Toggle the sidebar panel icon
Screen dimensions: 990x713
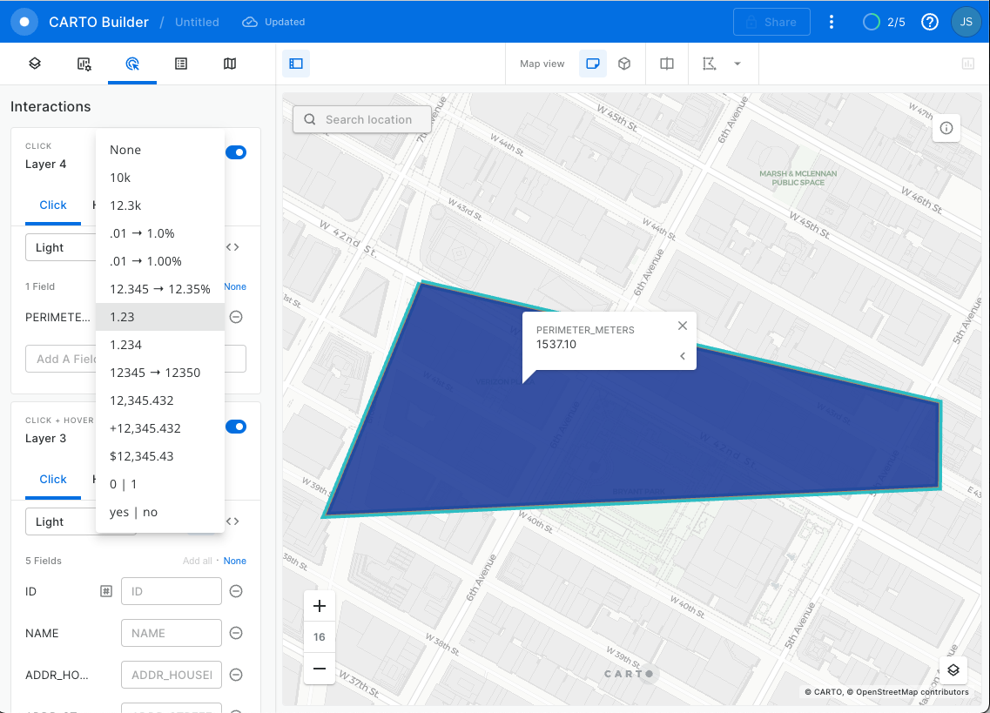[x=296, y=64]
